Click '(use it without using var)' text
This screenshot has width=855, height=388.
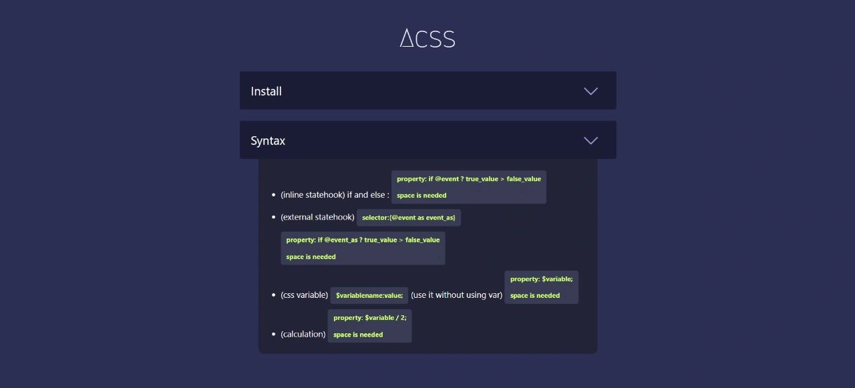pos(456,295)
